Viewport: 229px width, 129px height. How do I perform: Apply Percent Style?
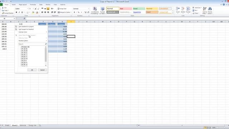pos(78,12)
